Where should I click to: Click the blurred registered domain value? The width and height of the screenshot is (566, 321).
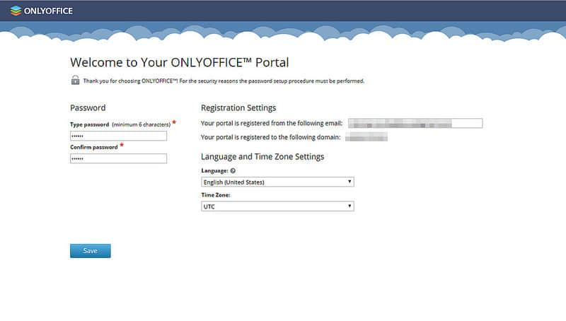366,136
